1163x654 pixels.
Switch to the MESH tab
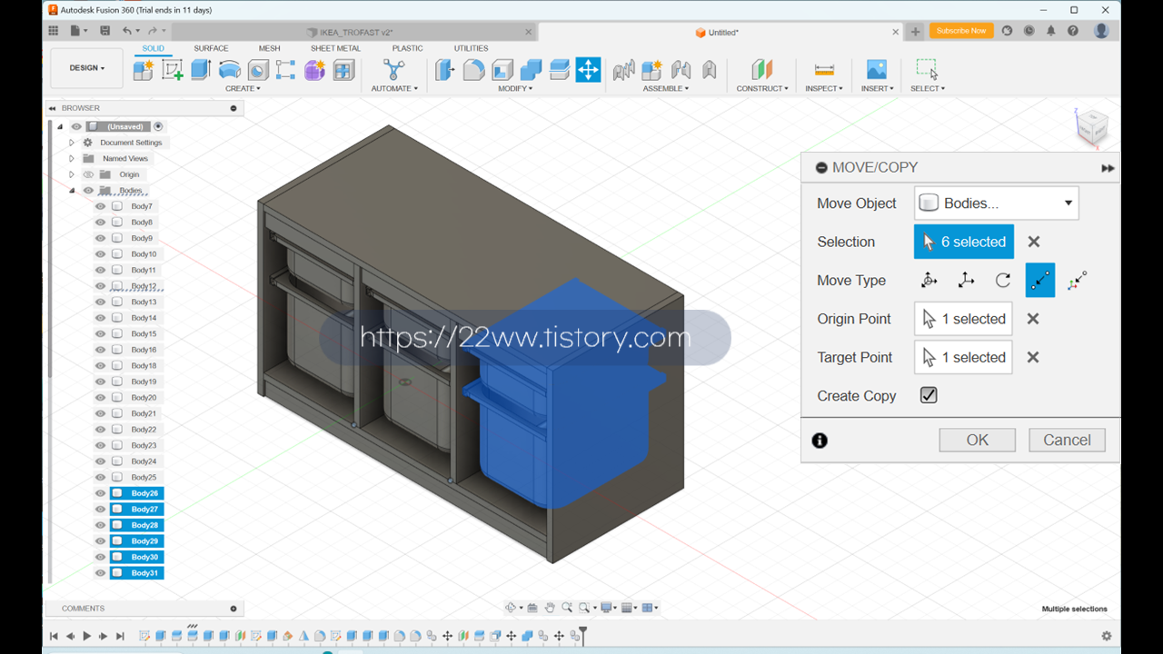click(x=269, y=48)
